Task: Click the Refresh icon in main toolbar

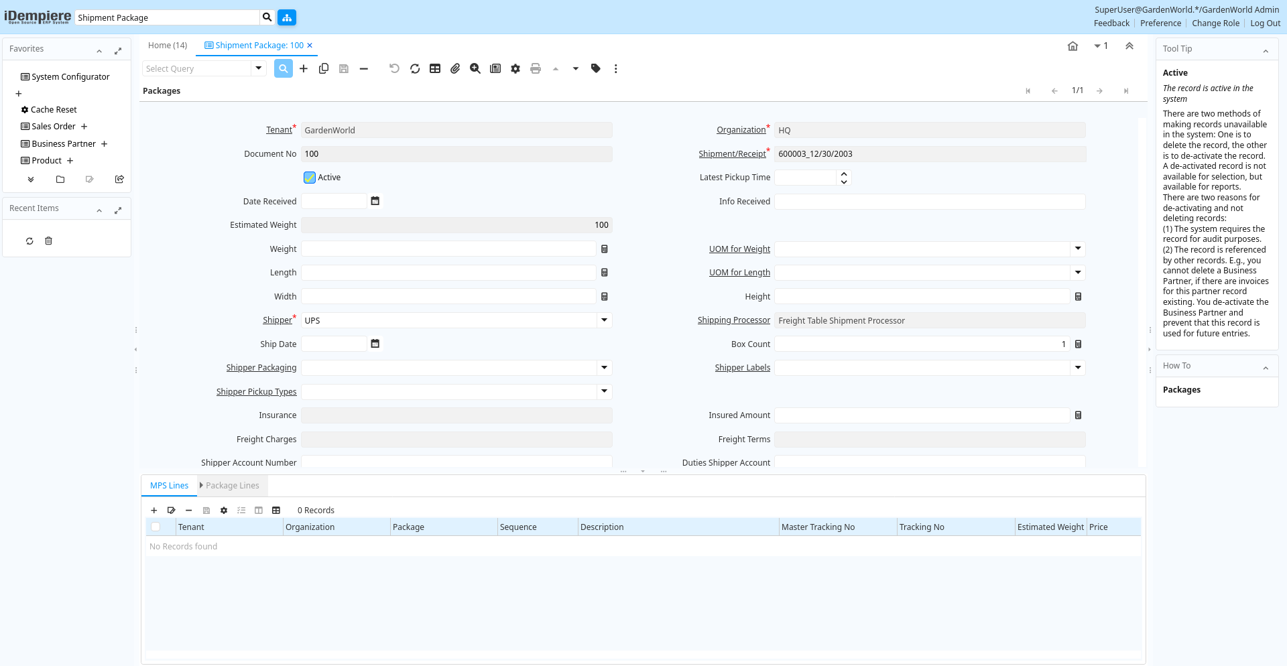Action: pos(415,69)
